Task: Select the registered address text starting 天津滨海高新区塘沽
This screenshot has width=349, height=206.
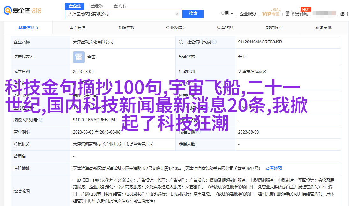Action: pyautogui.click(x=167, y=169)
